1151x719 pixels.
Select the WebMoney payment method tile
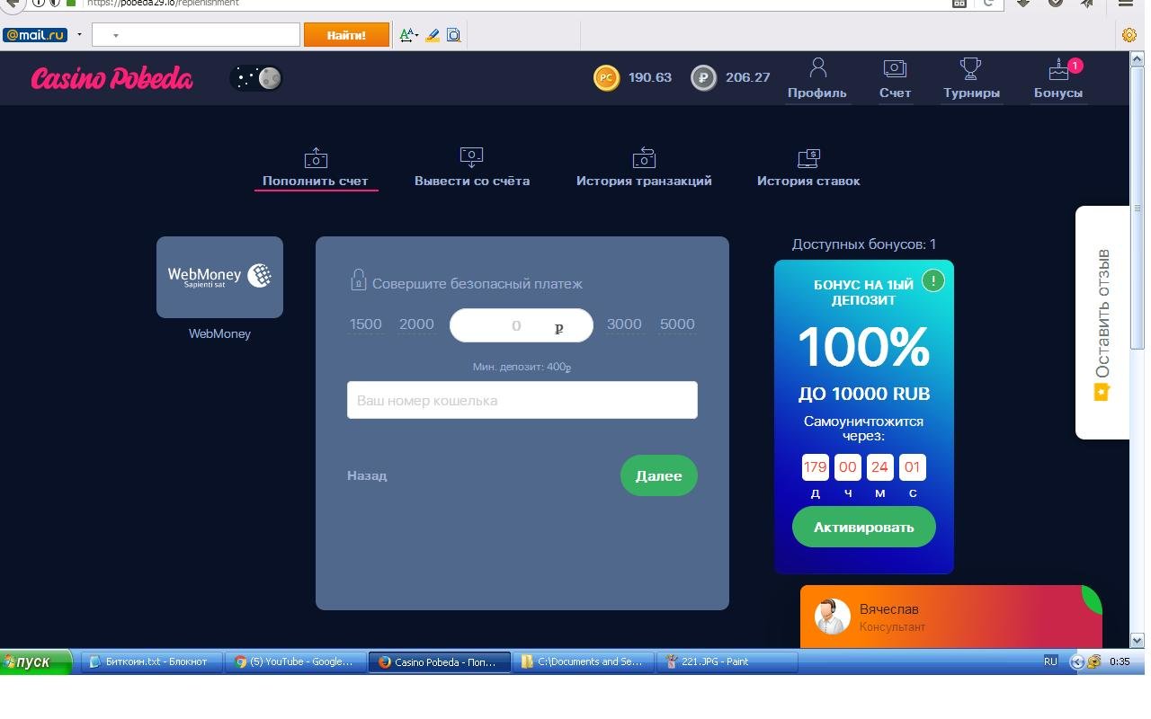point(219,277)
